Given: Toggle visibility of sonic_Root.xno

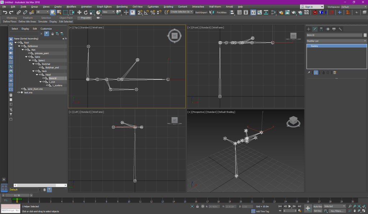Looking at the screenshot, I should [x=22, y=89].
